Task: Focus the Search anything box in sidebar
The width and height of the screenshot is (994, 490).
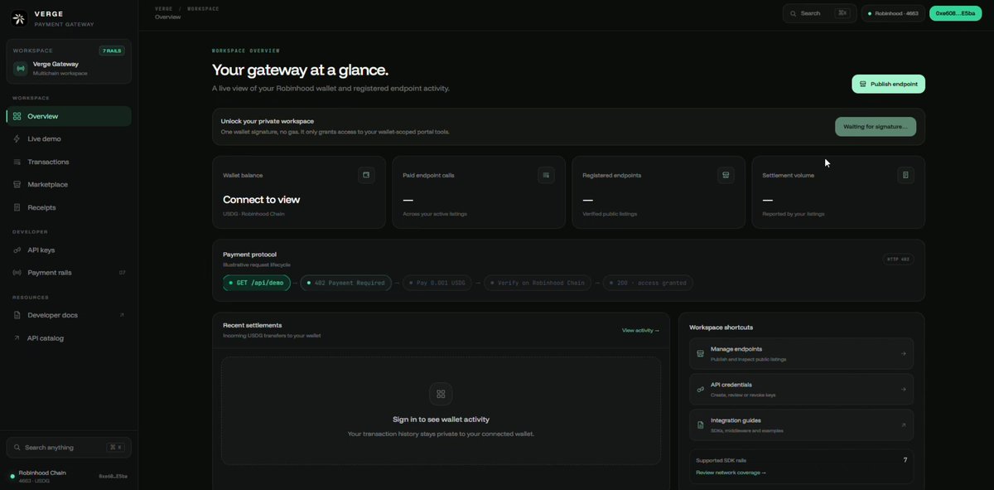Action: pos(69,448)
